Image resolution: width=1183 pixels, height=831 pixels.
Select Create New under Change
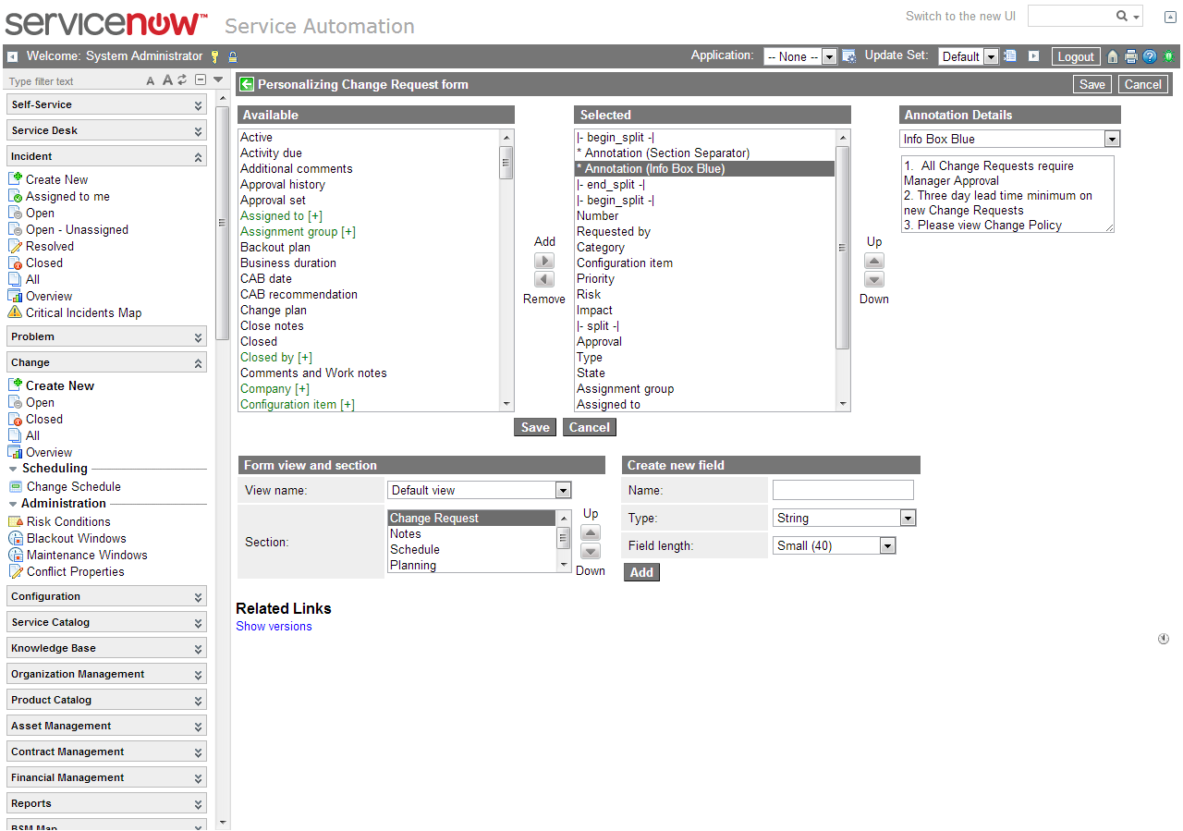pyautogui.click(x=58, y=385)
